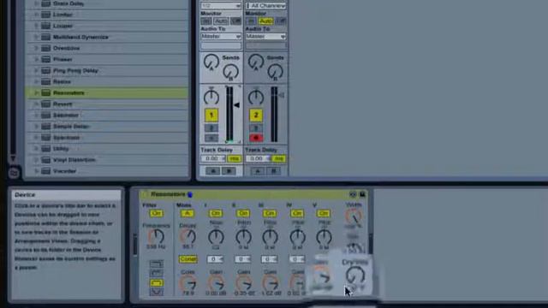
Task: Solo track 1 in the mixer
Action: [211, 128]
